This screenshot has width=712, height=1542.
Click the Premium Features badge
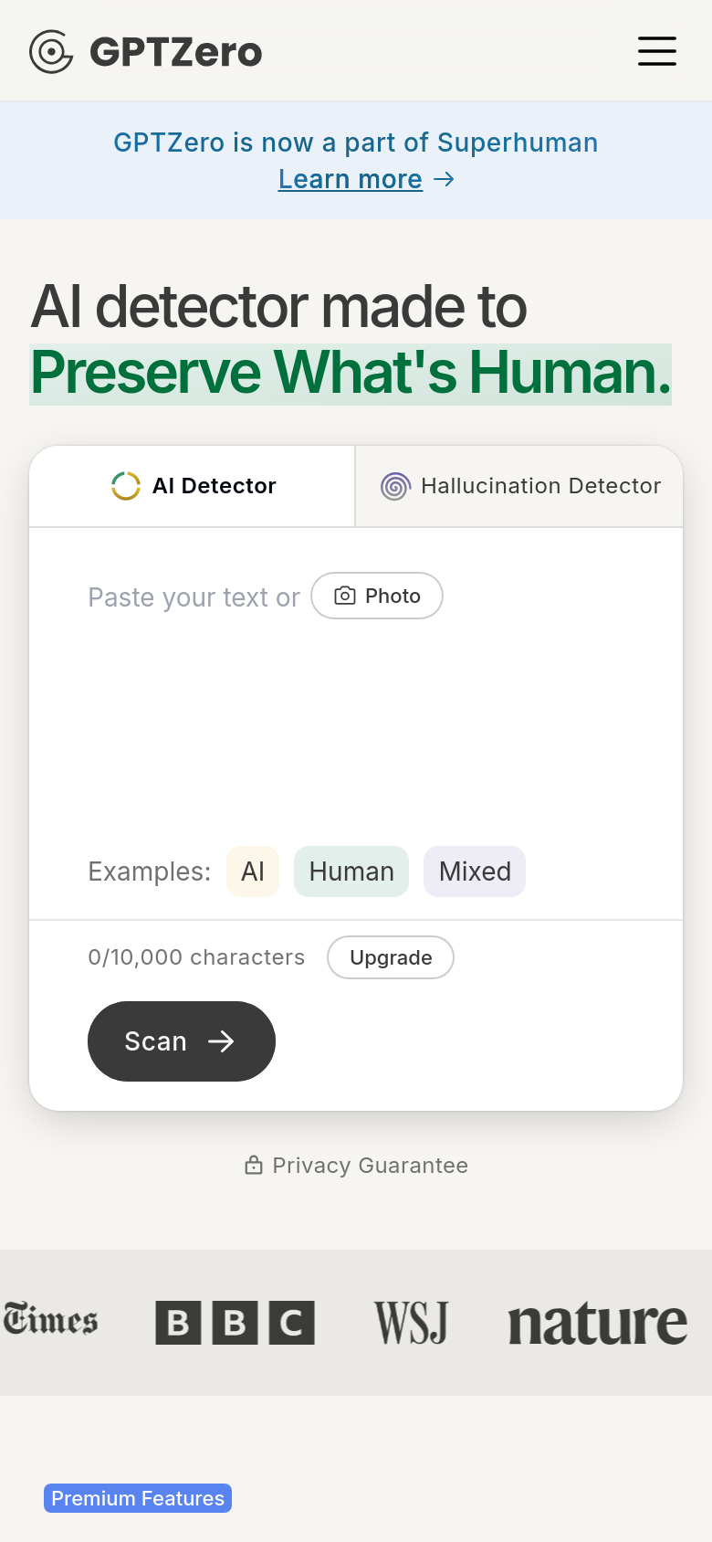[138, 1498]
